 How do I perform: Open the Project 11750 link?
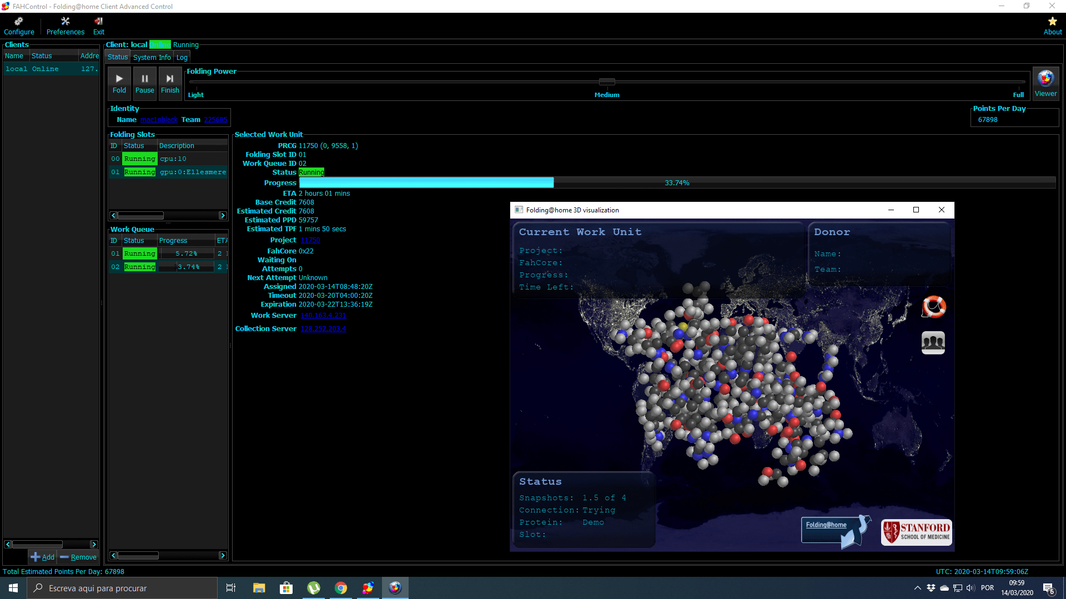click(x=310, y=240)
